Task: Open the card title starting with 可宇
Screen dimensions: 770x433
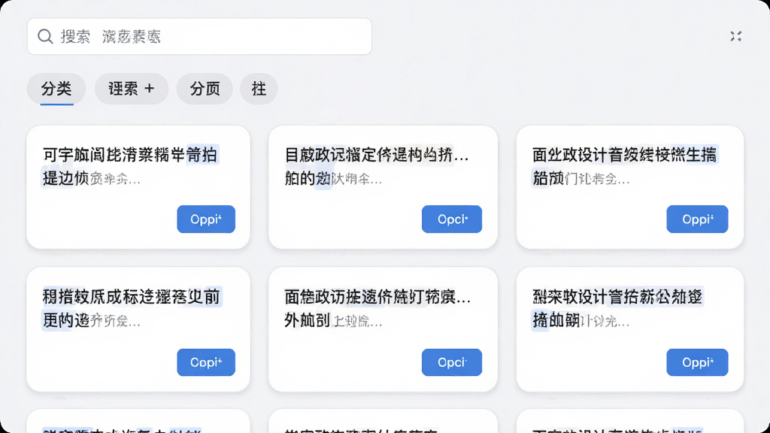Action: 131,166
